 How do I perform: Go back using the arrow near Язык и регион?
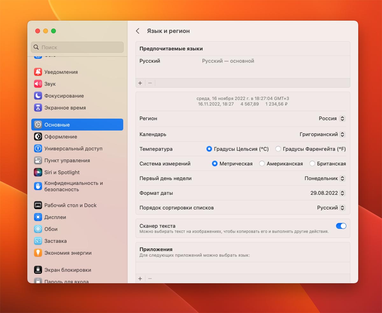(x=138, y=31)
